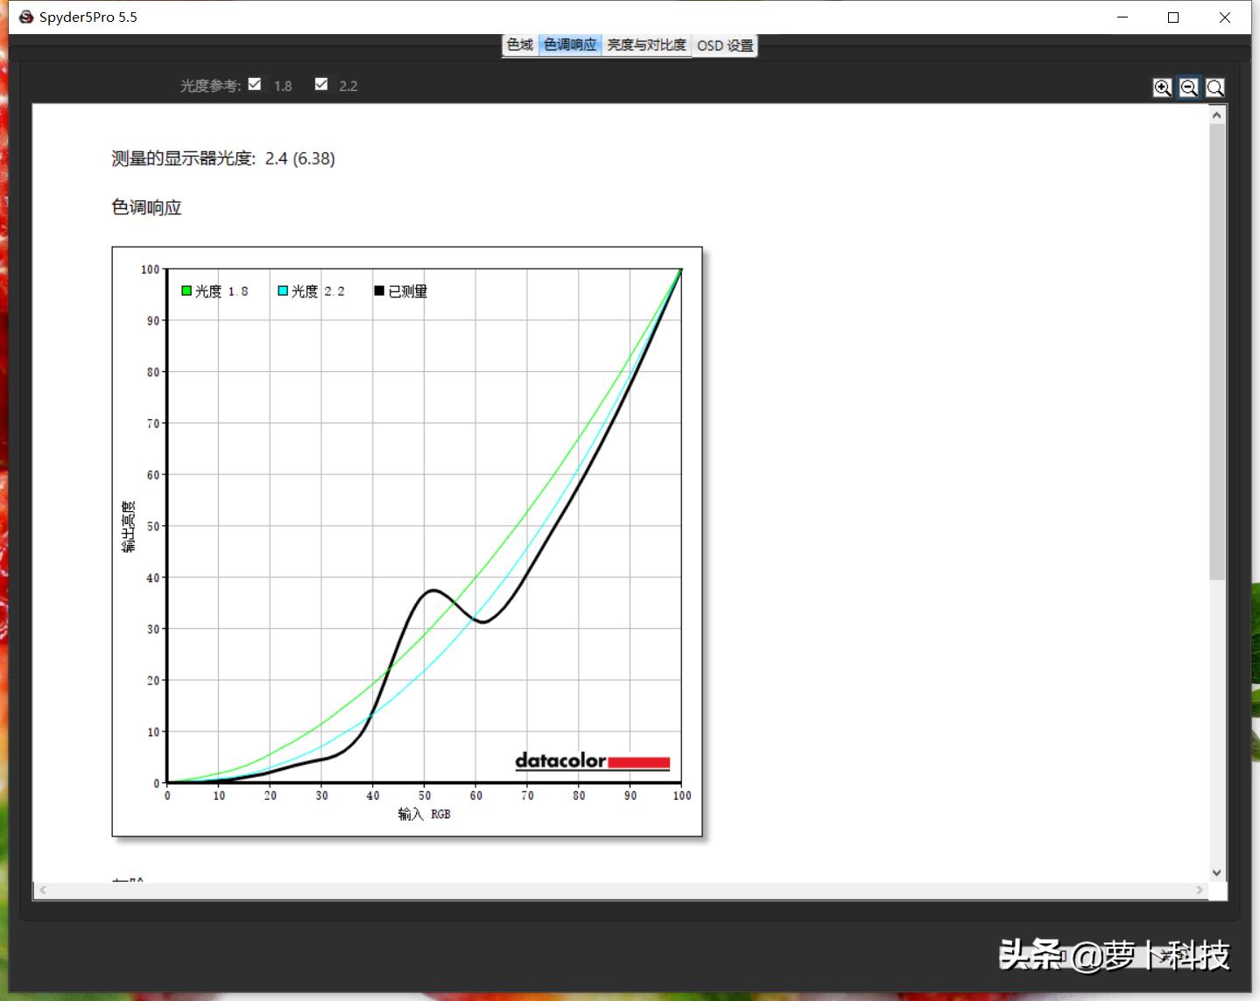Click the 色调响应 heading above the chart
Viewport: 1260px width, 1001px height.
coord(146,207)
